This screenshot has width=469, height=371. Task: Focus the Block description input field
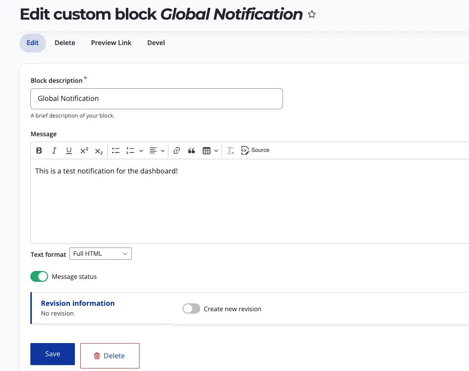[x=157, y=99]
